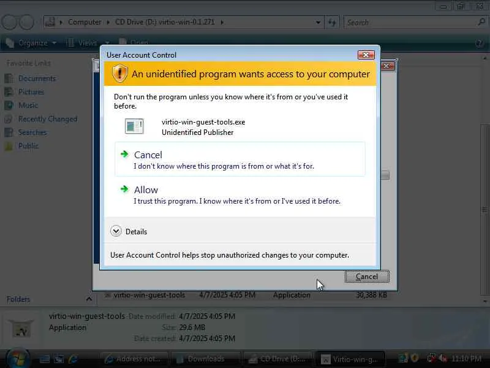Open Documents in Favorite Links
The height and width of the screenshot is (368, 490).
(37, 79)
